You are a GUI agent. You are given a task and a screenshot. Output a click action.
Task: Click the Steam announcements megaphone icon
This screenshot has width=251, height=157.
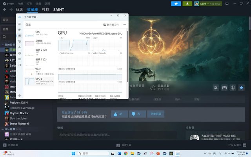(176, 4)
